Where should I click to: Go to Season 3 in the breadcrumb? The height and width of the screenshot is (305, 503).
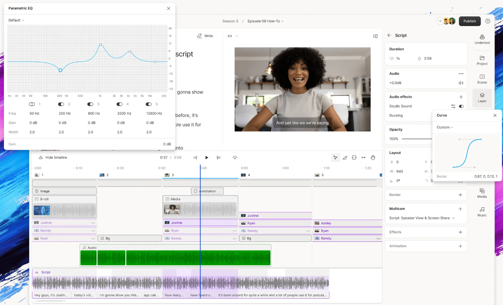coord(230,21)
